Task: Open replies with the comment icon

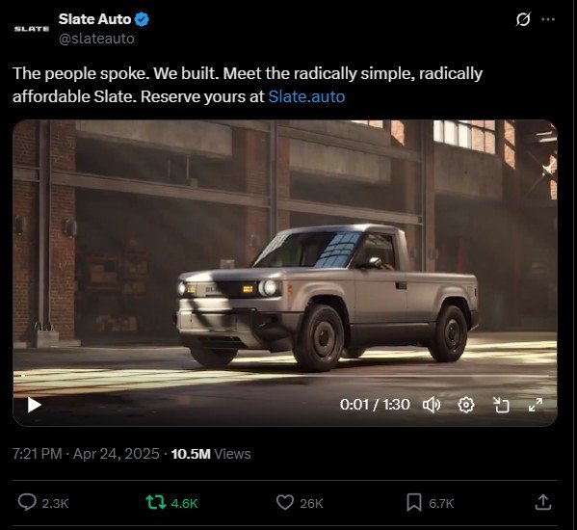Action: coord(27,502)
